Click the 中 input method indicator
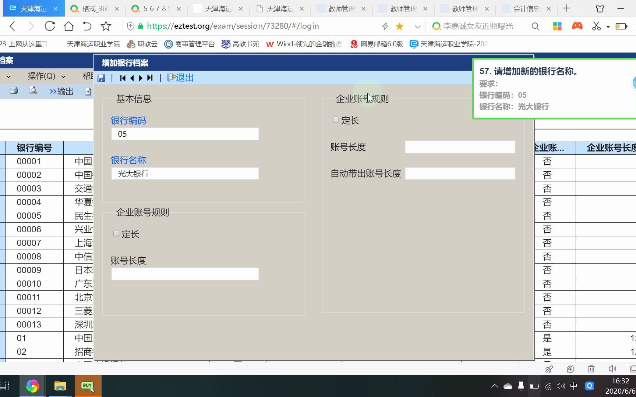Image resolution: width=636 pixels, height=397 pixels. 574,386
